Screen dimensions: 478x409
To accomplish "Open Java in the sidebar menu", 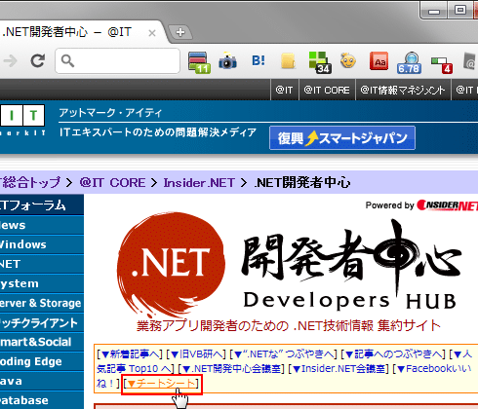I will [42, 381].
